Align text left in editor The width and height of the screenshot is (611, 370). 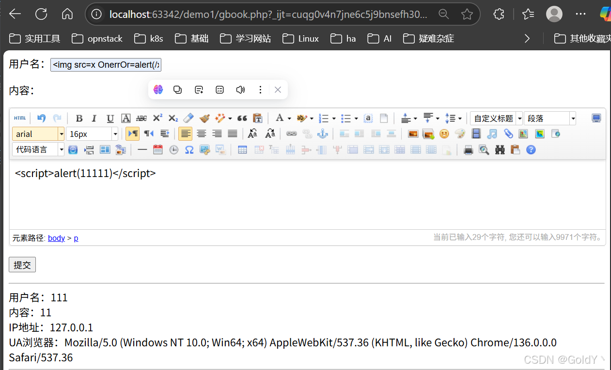(186, 134)
